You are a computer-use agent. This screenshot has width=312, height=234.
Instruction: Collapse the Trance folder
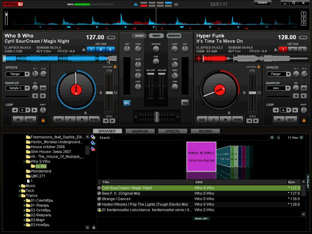(19, 196)
